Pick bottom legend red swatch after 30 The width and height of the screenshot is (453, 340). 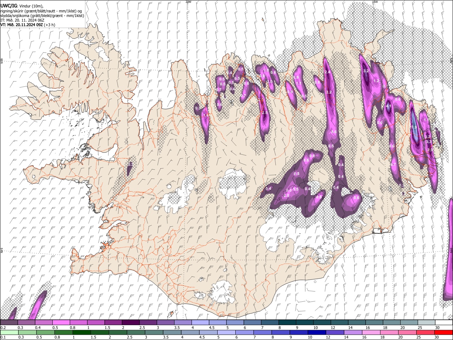[443, 332]
